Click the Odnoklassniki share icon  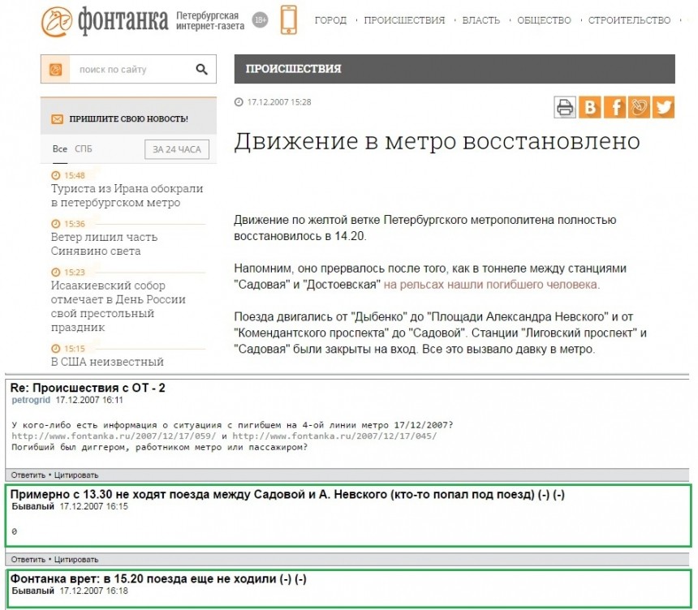tap(639, 105)
